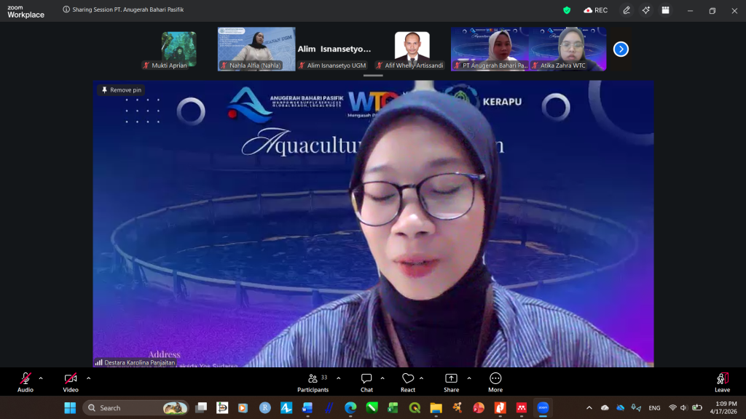Viewport: 746px width, 419px height.
Task: Expand video settings arrow next to Video
Action: click(x=88, y=378)
